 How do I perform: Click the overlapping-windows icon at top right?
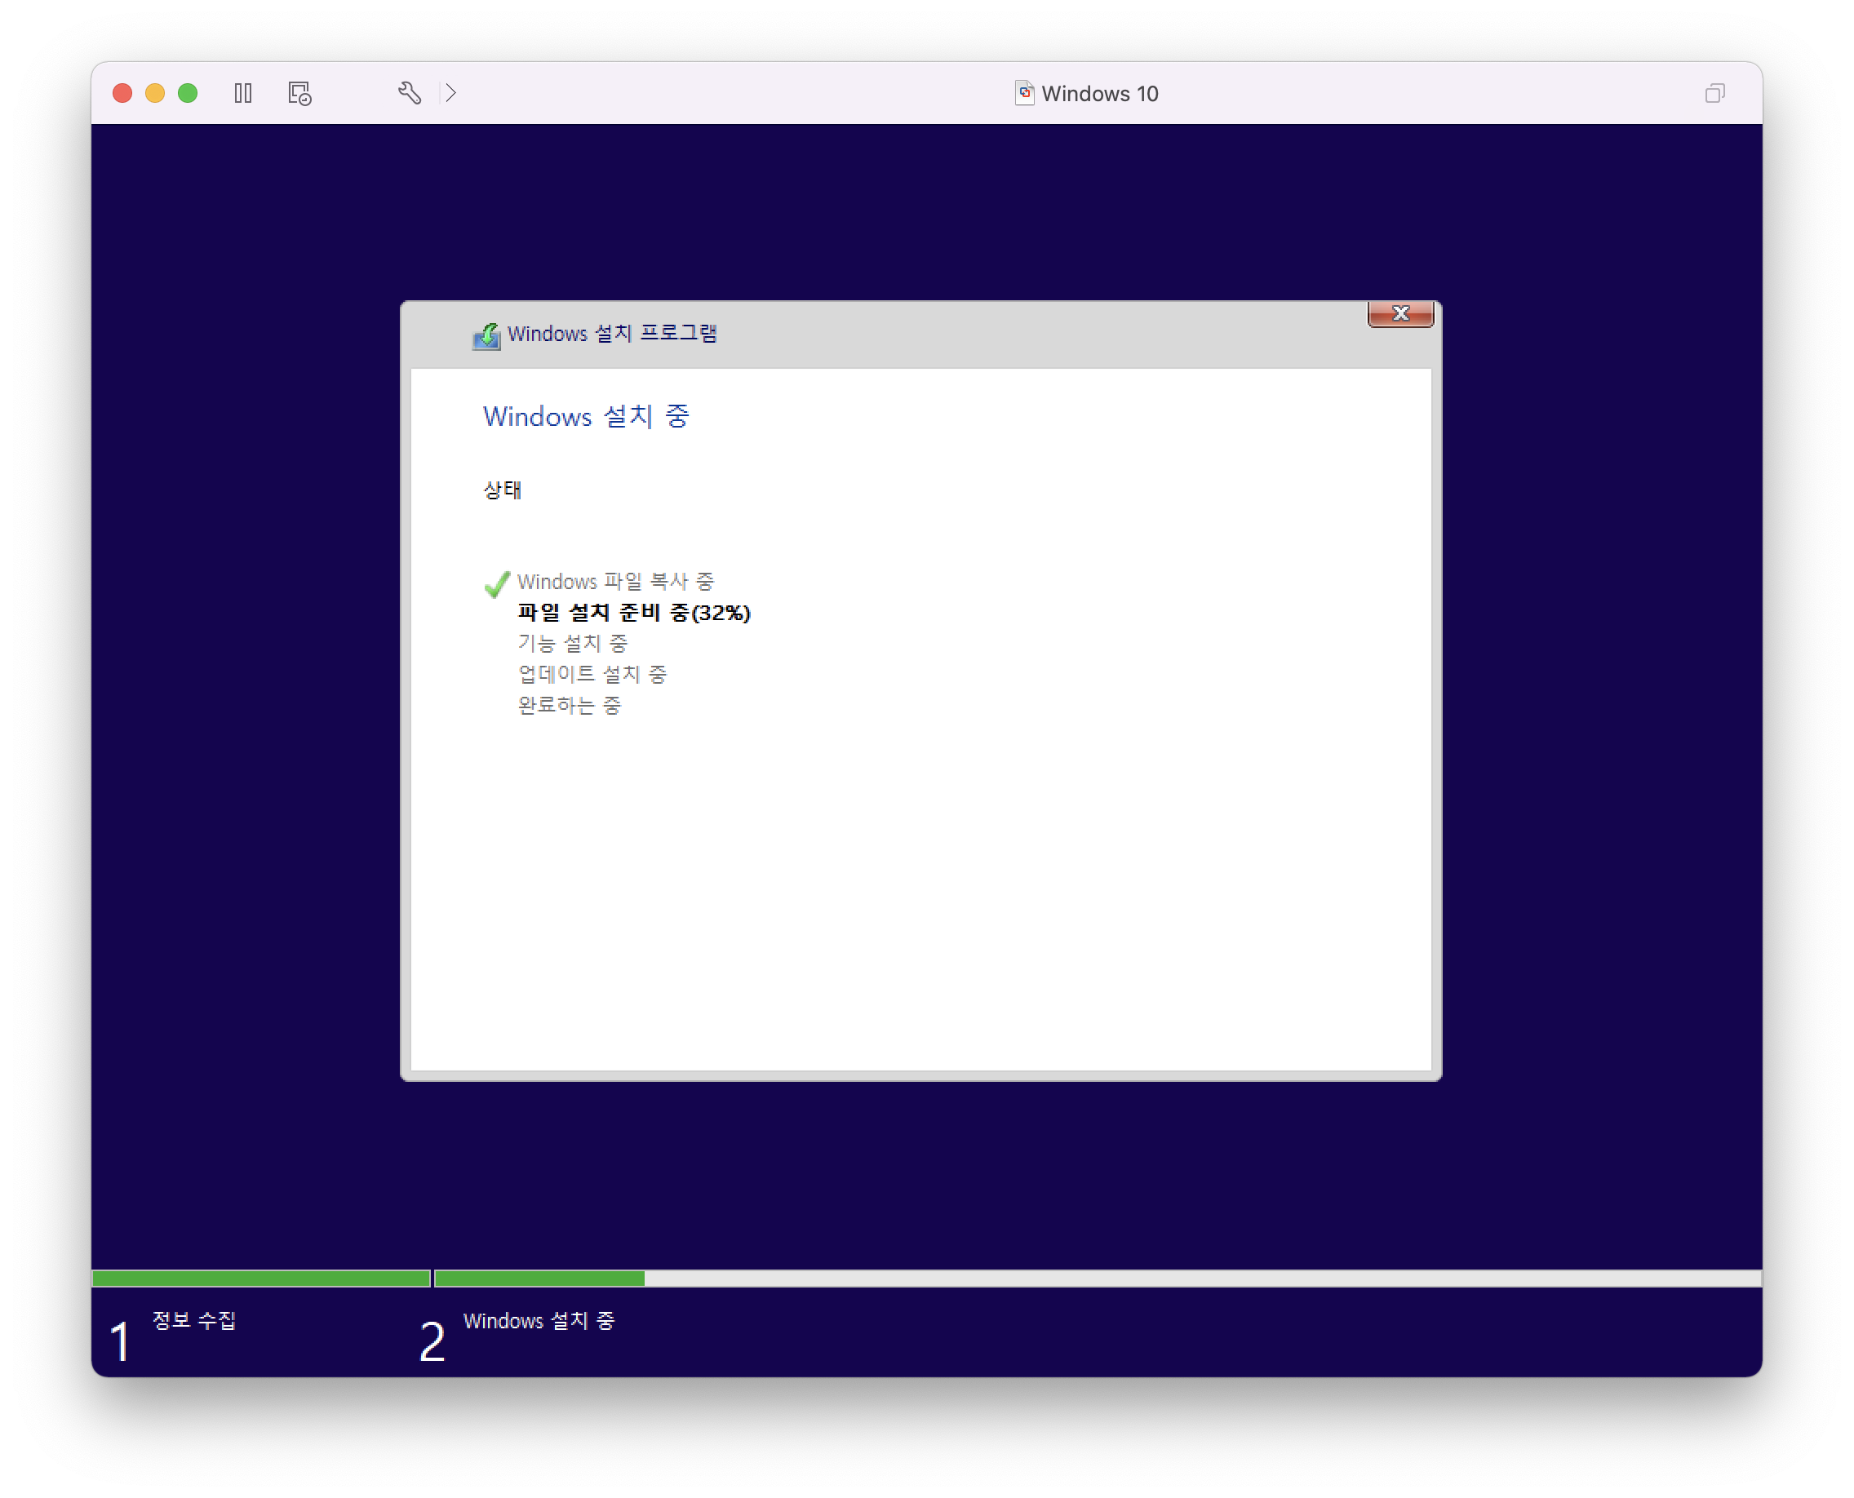[1714, 93]
